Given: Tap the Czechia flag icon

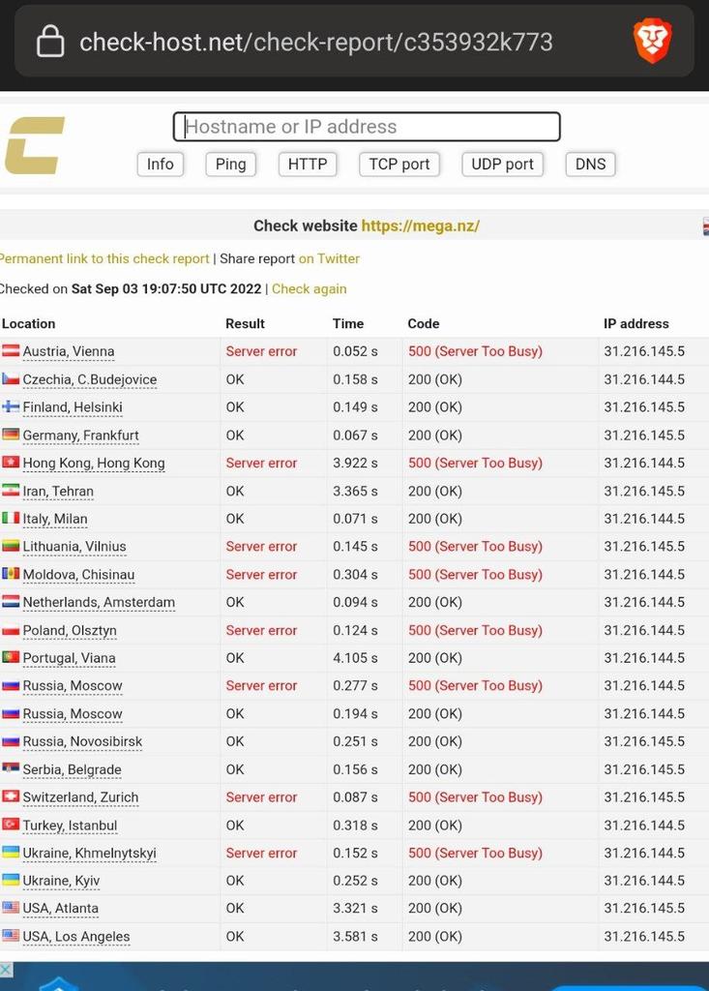Looking at the screenshot, I should coord(11,378).
